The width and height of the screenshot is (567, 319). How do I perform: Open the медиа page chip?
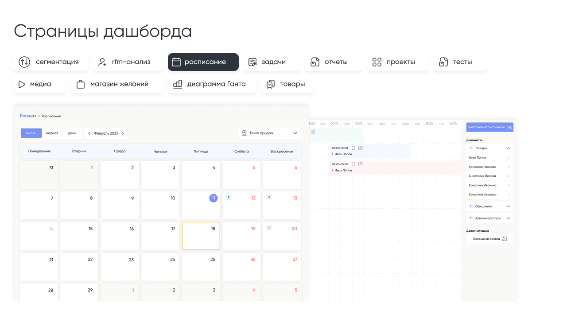39,84
